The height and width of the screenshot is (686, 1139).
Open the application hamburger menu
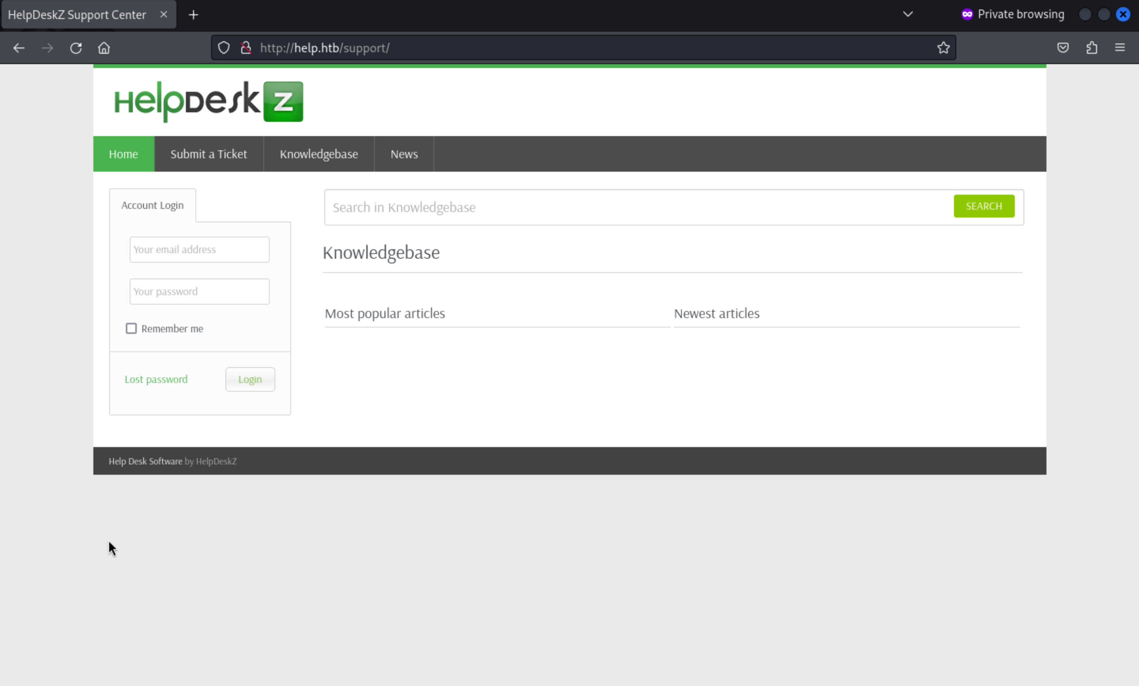point(1120,47)
